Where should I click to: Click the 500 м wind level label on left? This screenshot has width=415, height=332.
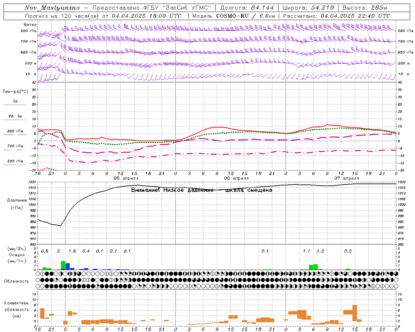(31, 63)
